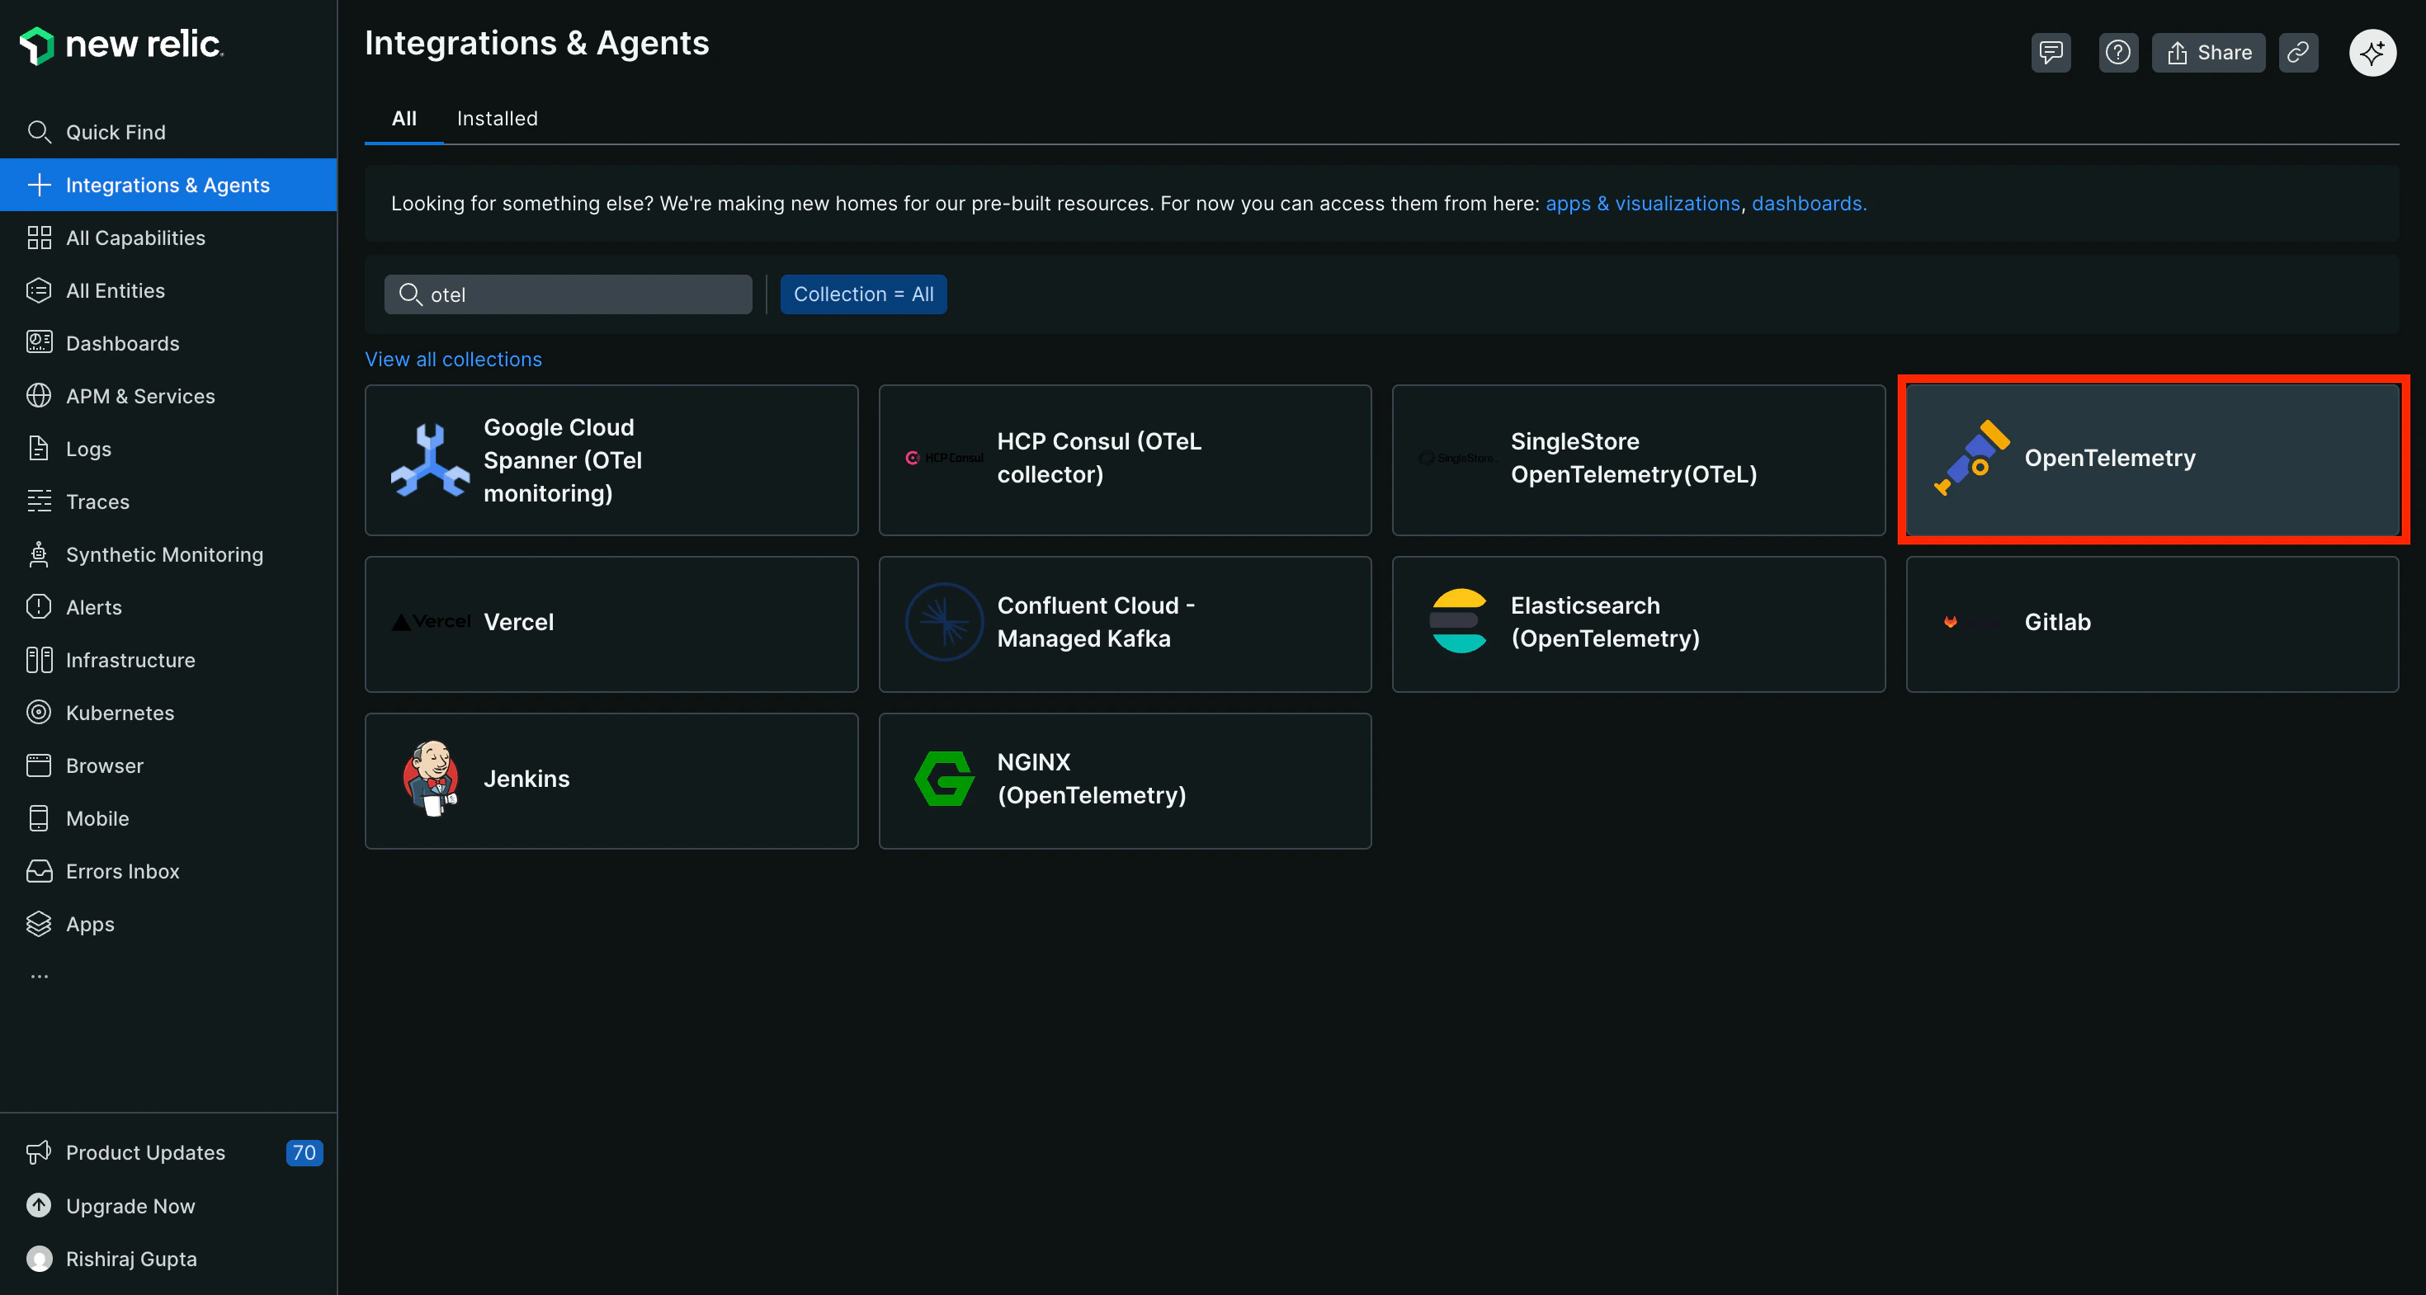This screenshot has height=1295, width=2426.
Task: Open APM & Services globe icon
Action: click(x=39, y=395)
